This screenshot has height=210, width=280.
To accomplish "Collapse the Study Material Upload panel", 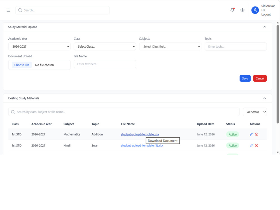I will 265,27.
